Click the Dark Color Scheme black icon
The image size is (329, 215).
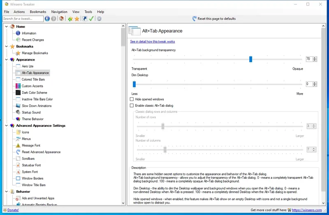18,93
